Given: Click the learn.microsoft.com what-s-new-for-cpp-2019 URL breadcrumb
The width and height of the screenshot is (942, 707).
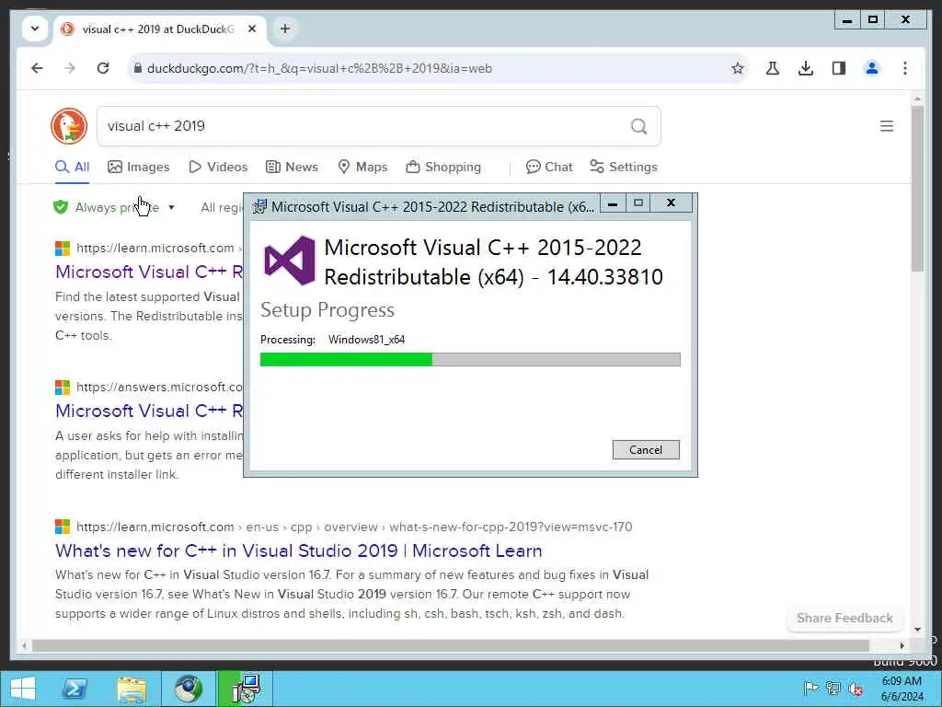Looking at the screenshot, I should (354, 527).
